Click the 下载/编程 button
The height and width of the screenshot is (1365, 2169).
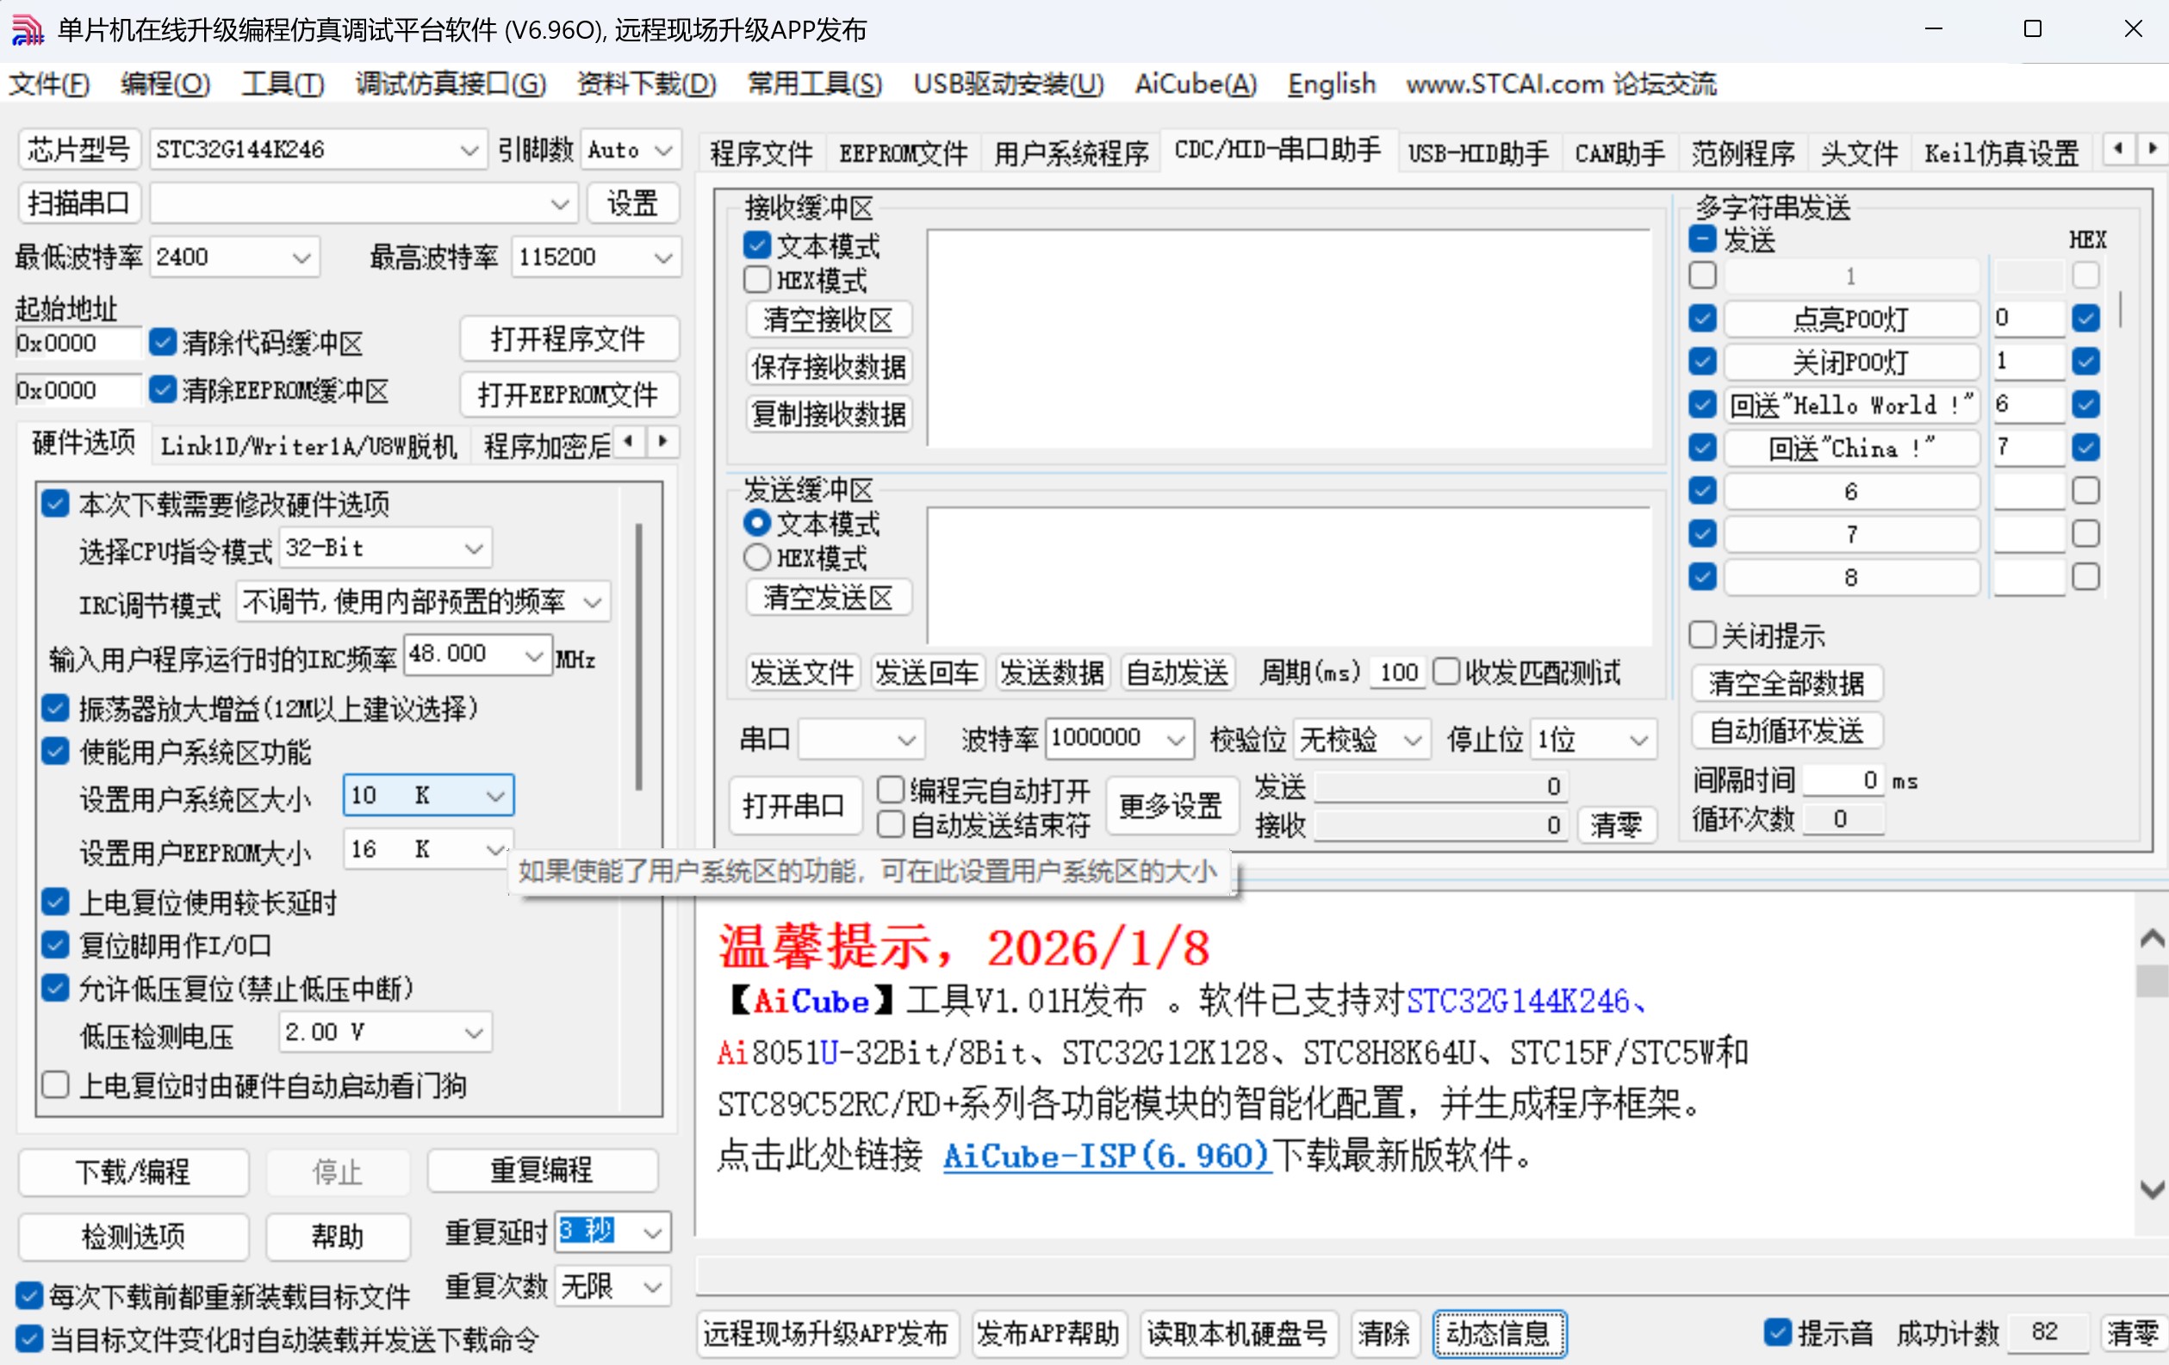(x=133, y=1172)
